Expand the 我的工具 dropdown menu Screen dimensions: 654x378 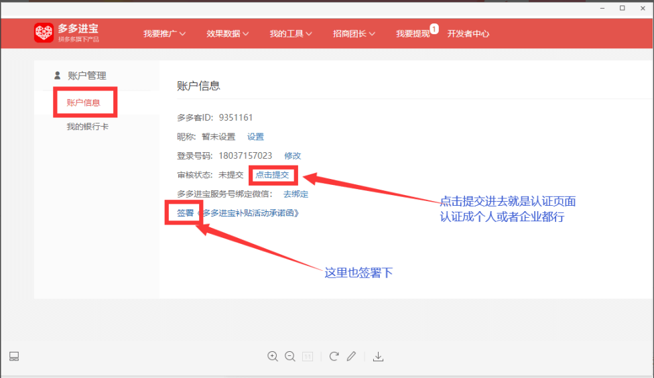point(290,34)
